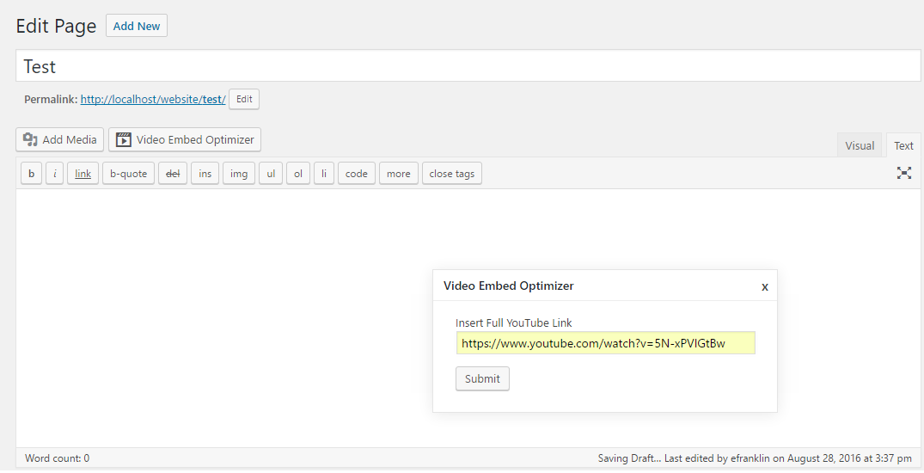This screenshot has width=924, height=473.
Task: Close the Video Embed Optimizer dialog
Action: [765, 286]
